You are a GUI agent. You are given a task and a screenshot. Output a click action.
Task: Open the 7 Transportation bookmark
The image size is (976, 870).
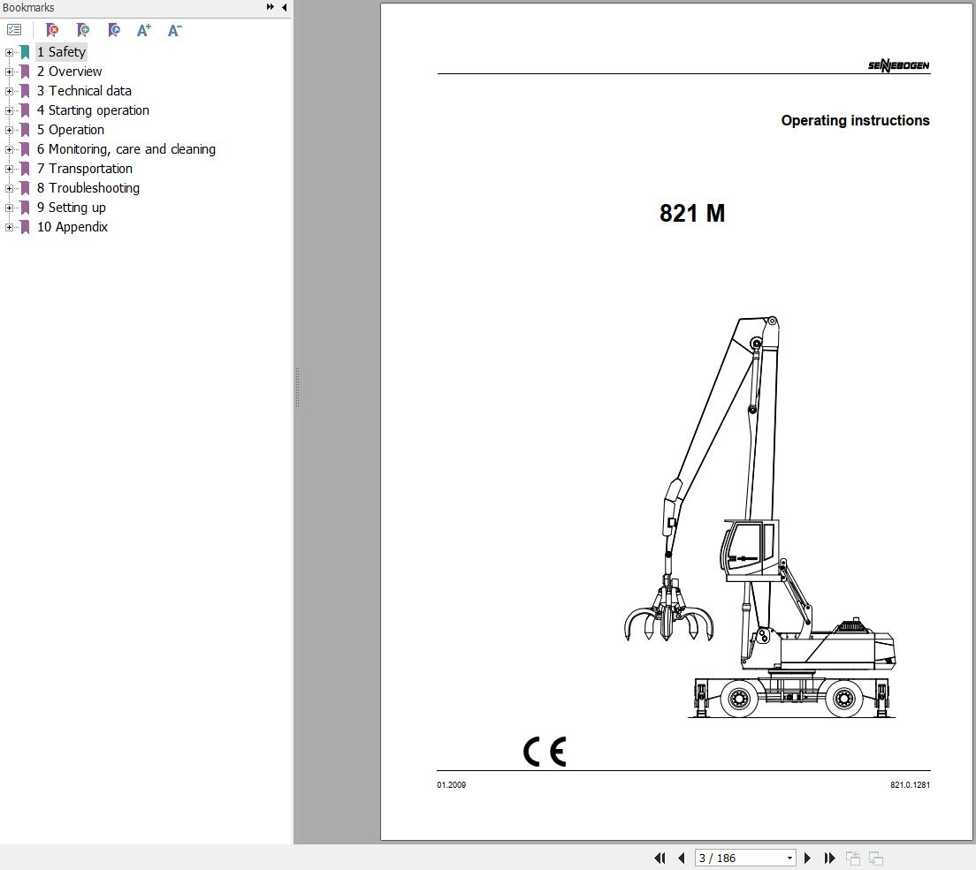click(85, 169)
